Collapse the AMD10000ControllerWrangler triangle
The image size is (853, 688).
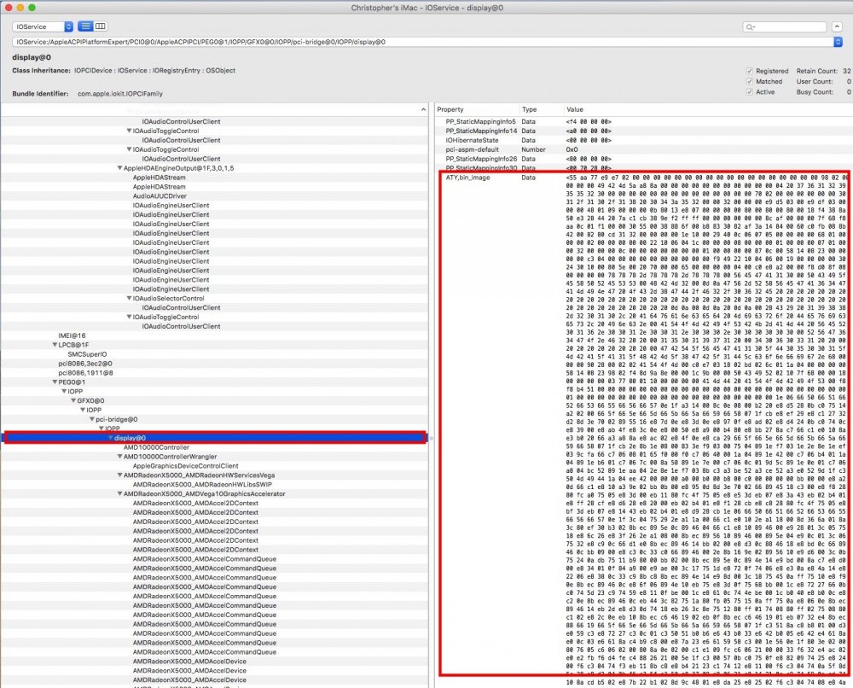coord(119,457)
